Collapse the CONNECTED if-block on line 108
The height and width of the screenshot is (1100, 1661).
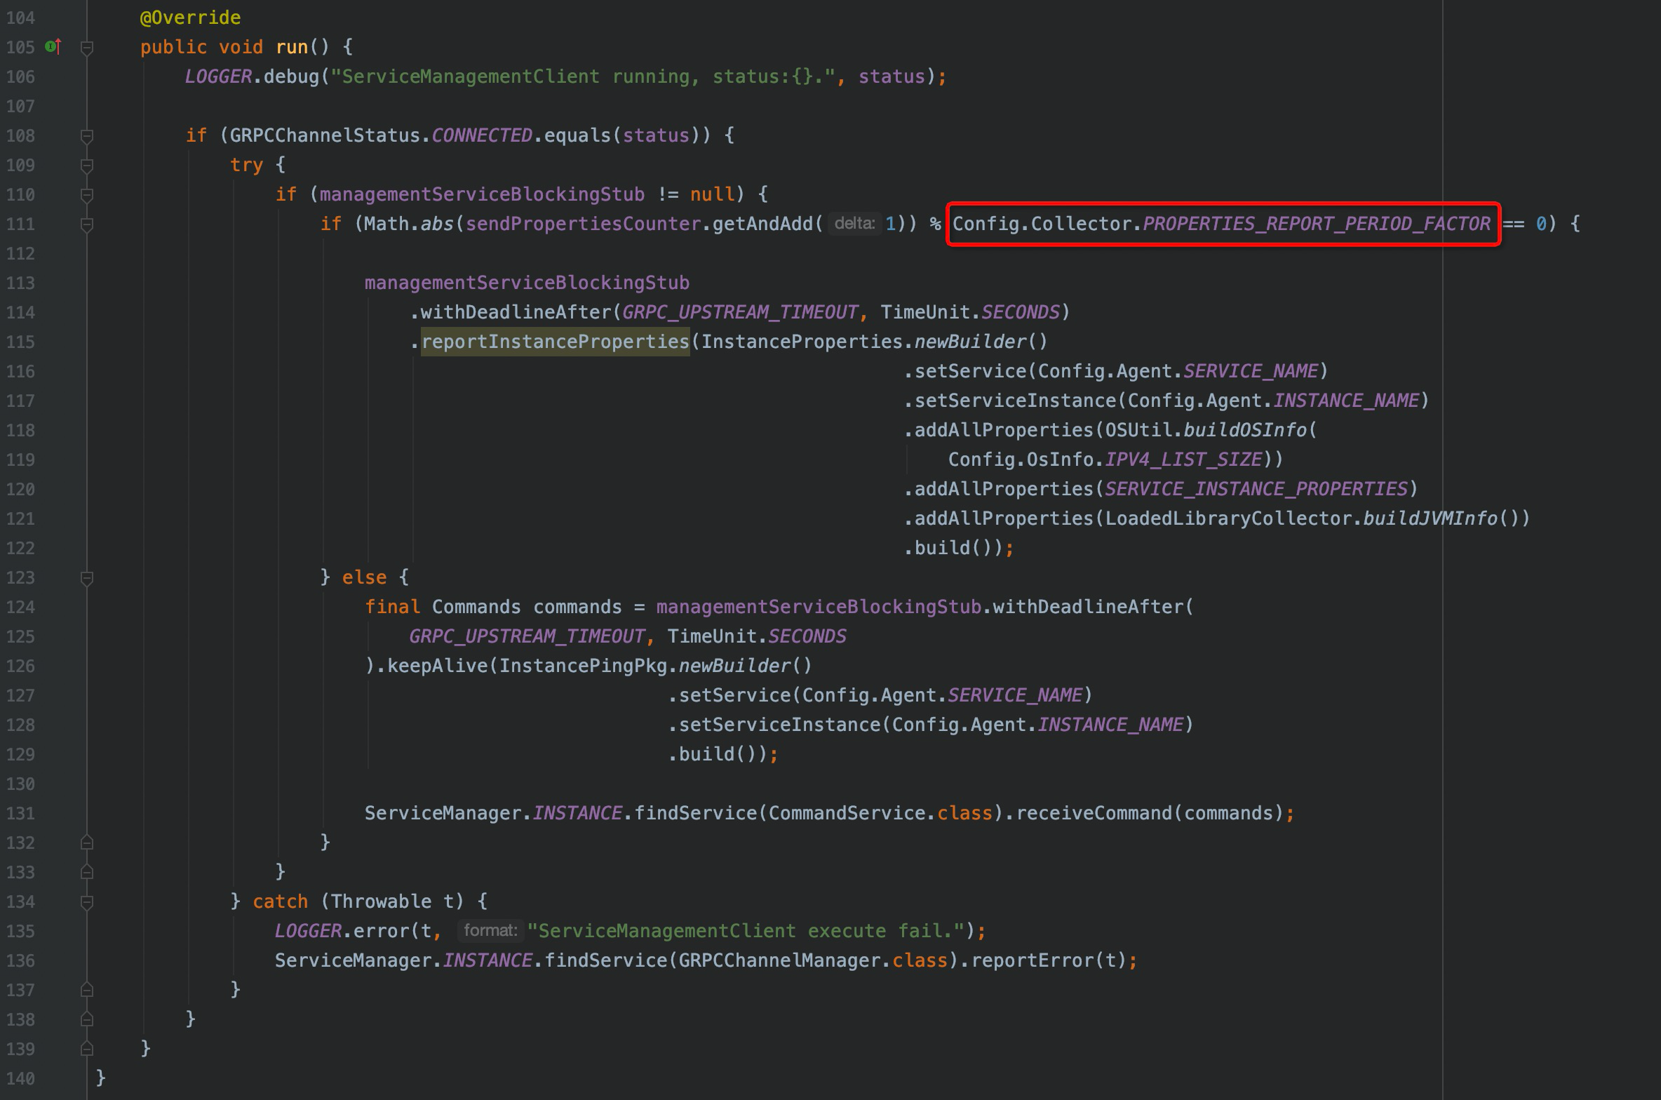87,136
